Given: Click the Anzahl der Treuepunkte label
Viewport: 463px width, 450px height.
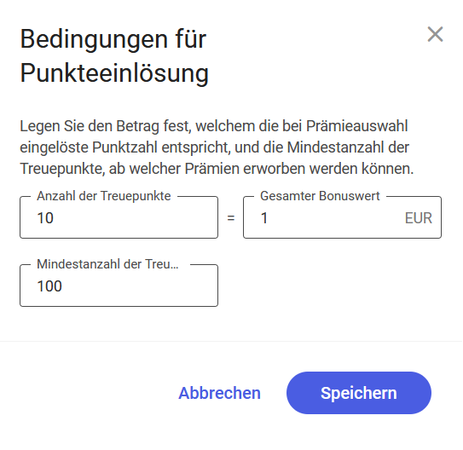Looking at the screenshot, I should pos(104,196).
